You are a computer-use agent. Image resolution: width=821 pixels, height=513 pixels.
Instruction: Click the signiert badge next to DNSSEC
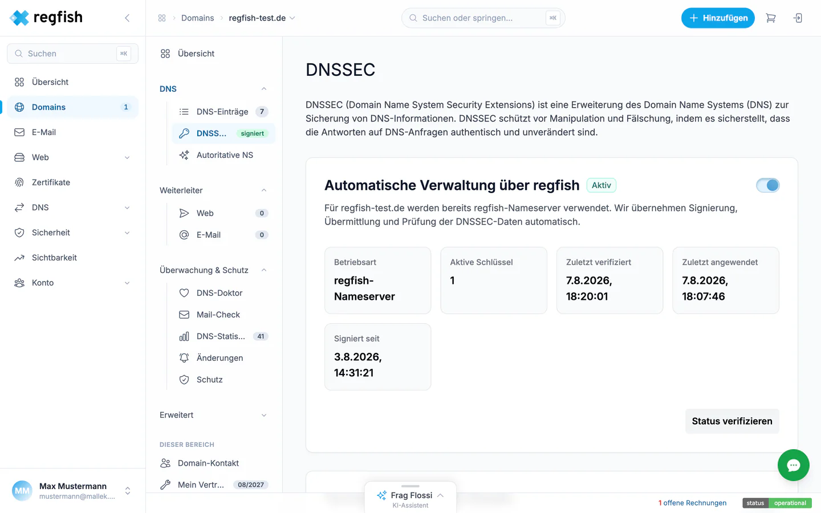click(253, 133)
